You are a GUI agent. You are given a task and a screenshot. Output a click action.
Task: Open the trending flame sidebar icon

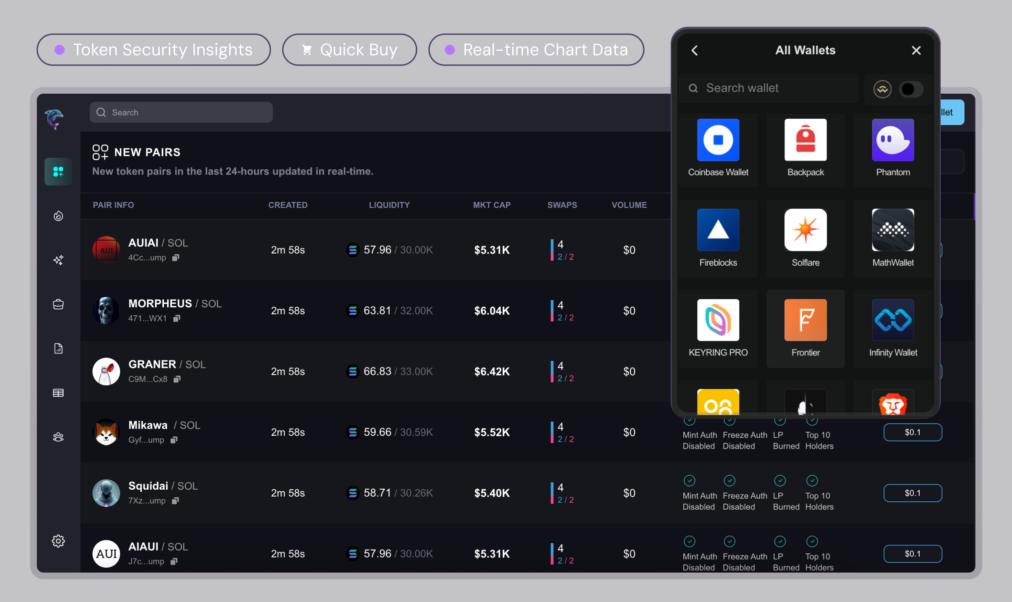tap(58, 216)
